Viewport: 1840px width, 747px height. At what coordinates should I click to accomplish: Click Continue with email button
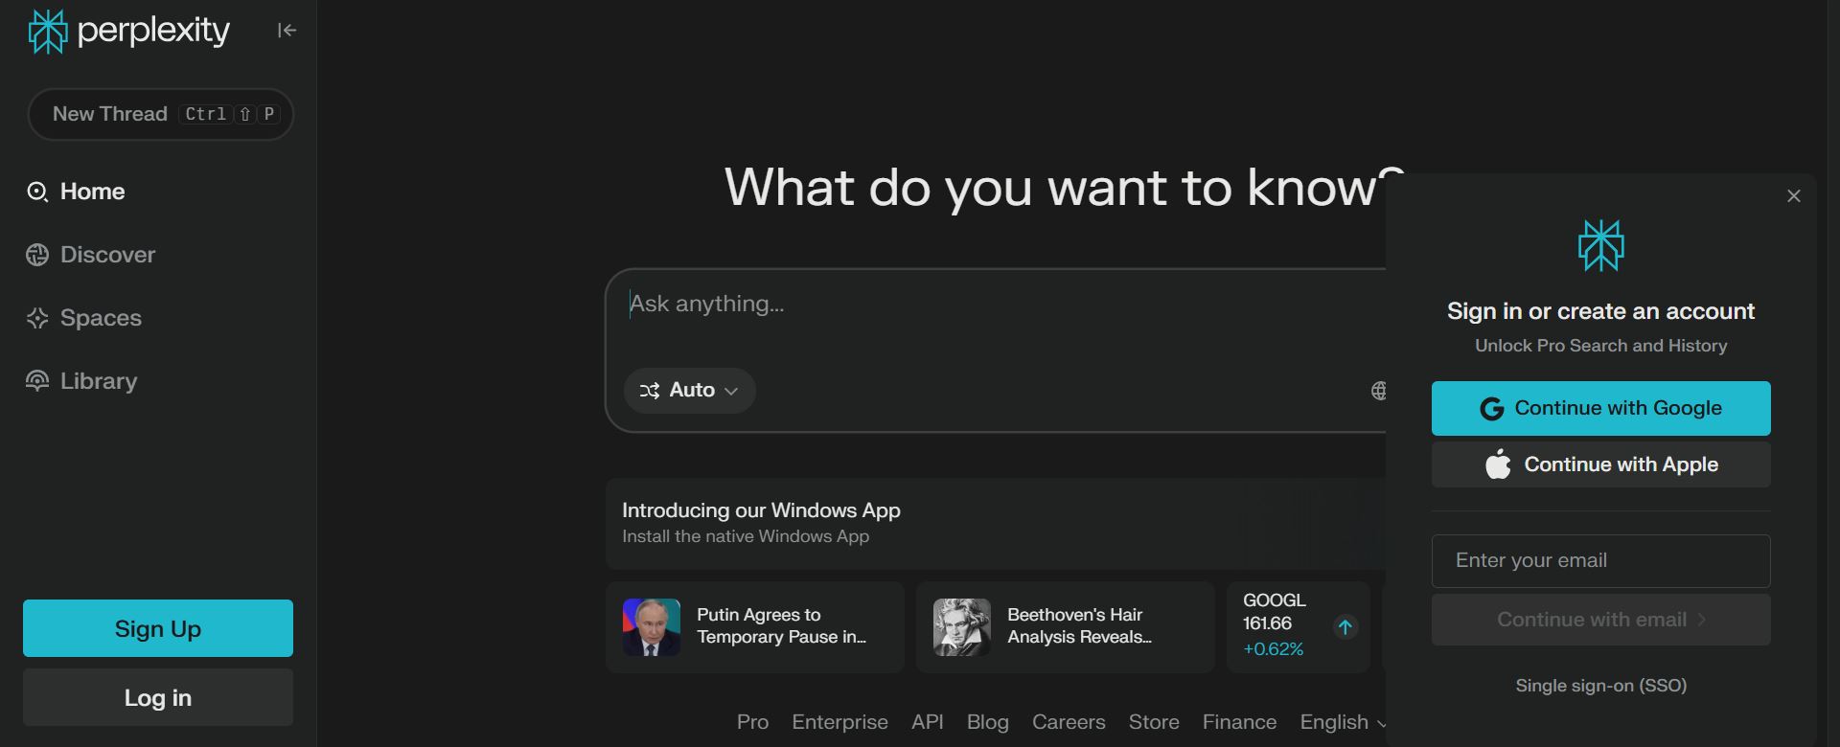1601,620
